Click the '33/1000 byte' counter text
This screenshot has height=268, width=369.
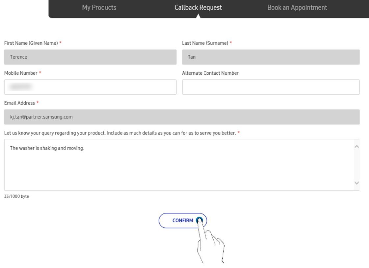(x=16, y=196)
